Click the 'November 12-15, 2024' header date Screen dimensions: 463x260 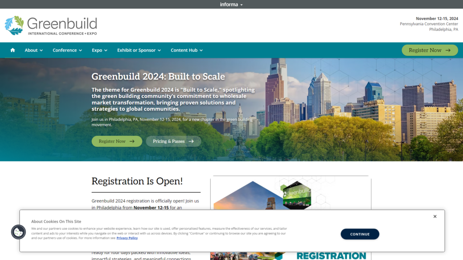[437, 19]
